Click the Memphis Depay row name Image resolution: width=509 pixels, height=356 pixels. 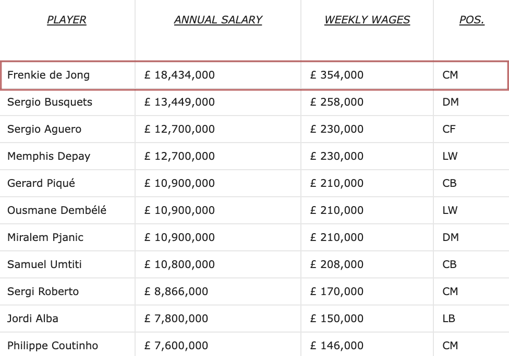coord(49,156)
